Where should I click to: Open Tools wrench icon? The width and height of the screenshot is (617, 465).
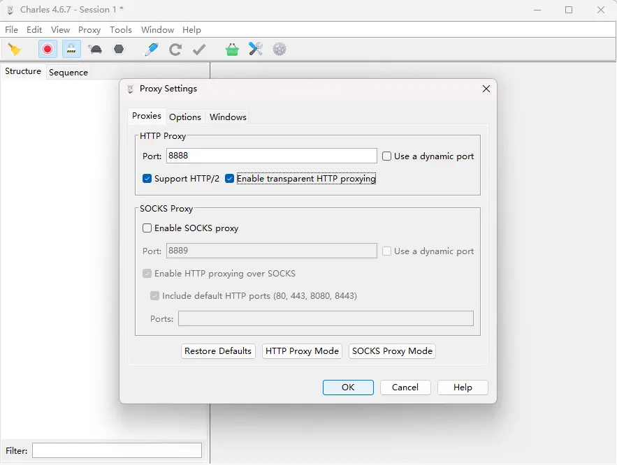256,49
